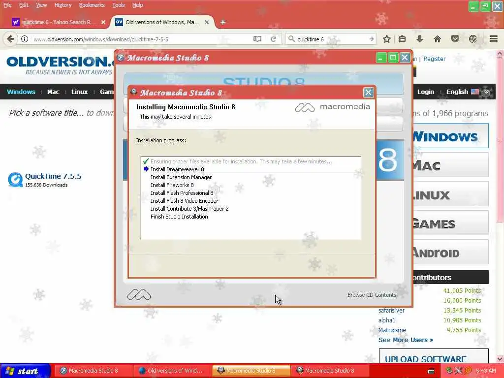Select Linux in the site navigation bar
The image size is (504, 378).
coord(79,92)
